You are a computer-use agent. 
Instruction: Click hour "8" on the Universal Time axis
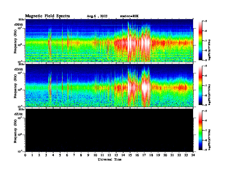81,155
